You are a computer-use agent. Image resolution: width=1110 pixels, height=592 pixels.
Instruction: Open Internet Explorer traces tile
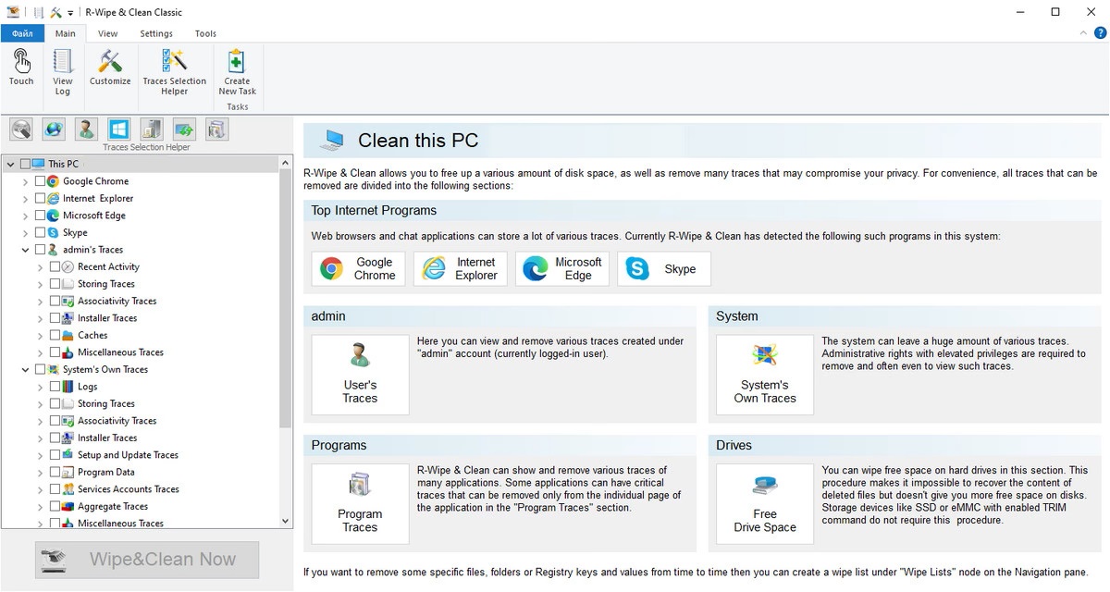click(x=460, y=269)
